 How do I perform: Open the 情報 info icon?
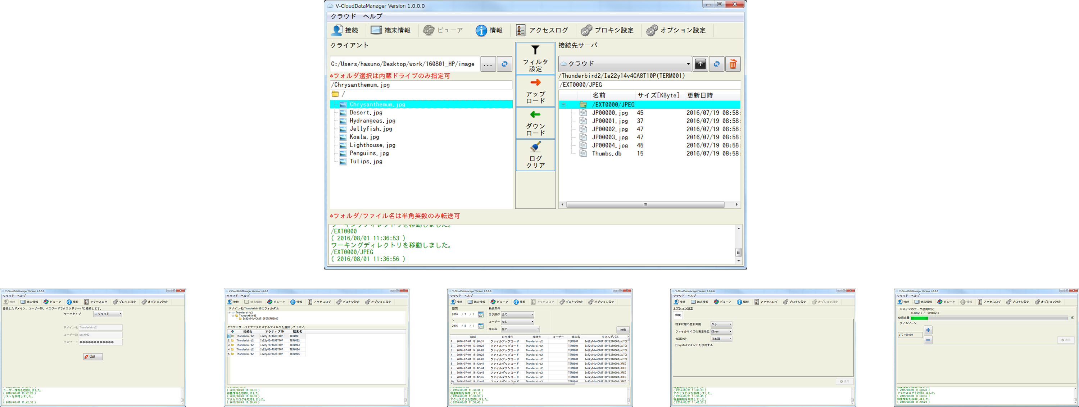coord(489,30)
